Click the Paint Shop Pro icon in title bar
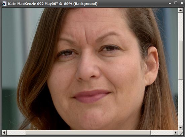Image resolution: width=185 pixels, height=137 pixels. [4, 4]
